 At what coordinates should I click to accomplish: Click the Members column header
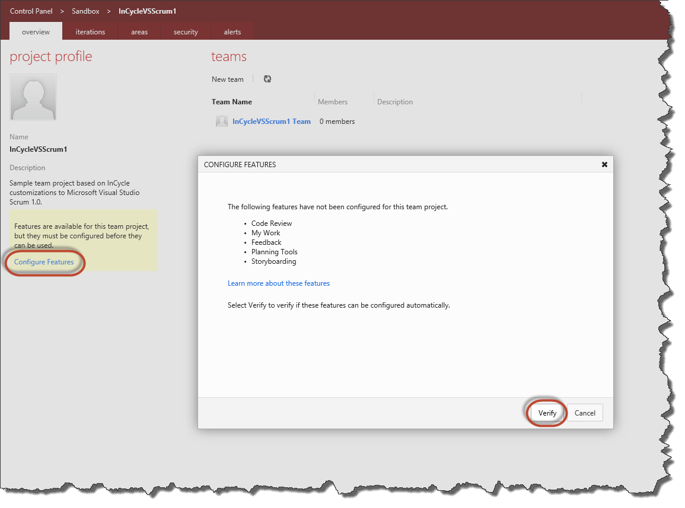tap(333, 102)
